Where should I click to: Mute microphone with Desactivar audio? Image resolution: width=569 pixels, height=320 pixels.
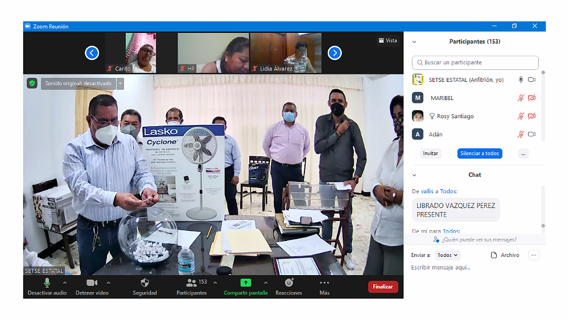pyautogui.click(x=47, y=282)
